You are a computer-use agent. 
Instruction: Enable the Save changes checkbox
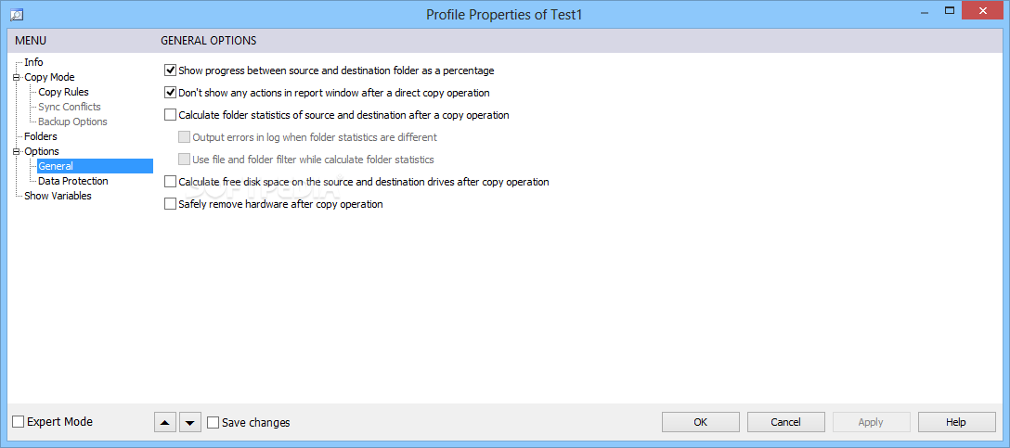tap(214, 423)
